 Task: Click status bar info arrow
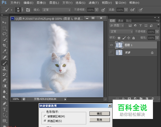click(x=65, y=99)
